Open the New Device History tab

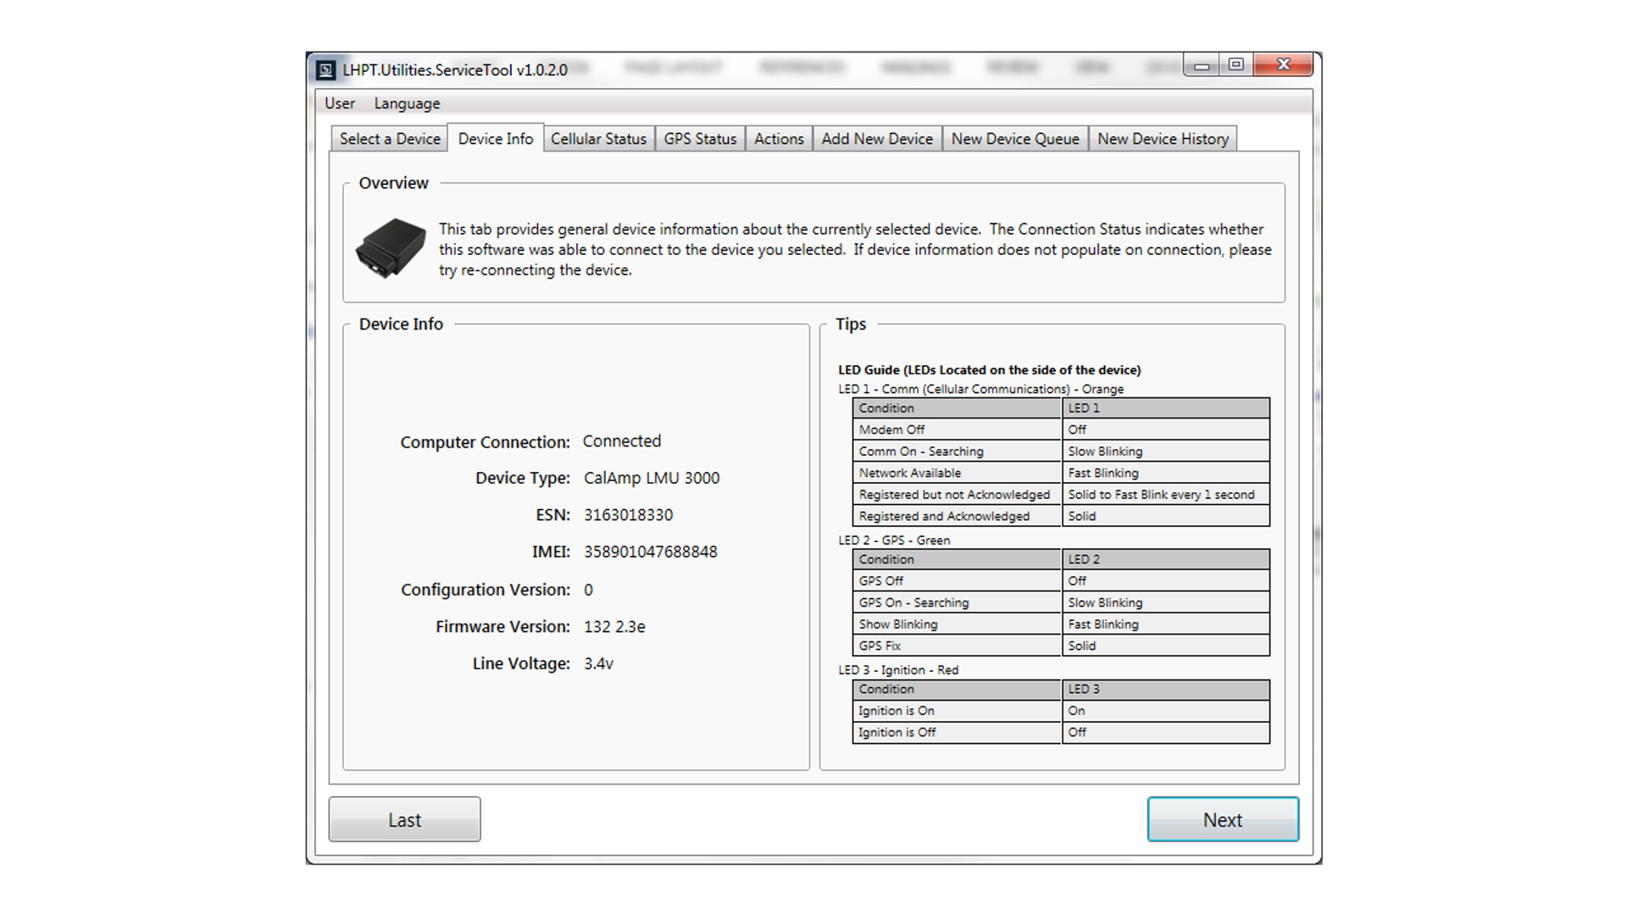click(1163, 139)
